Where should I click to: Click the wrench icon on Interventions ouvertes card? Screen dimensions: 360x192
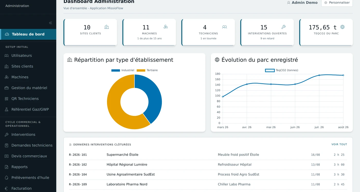(x=283, y=27)
